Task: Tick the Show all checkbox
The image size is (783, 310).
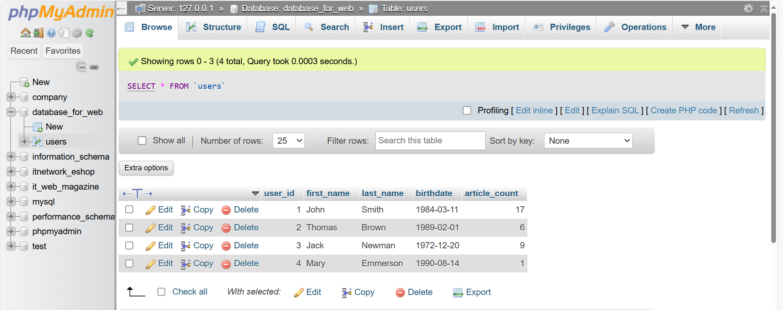Action: [x=142, y=141]
